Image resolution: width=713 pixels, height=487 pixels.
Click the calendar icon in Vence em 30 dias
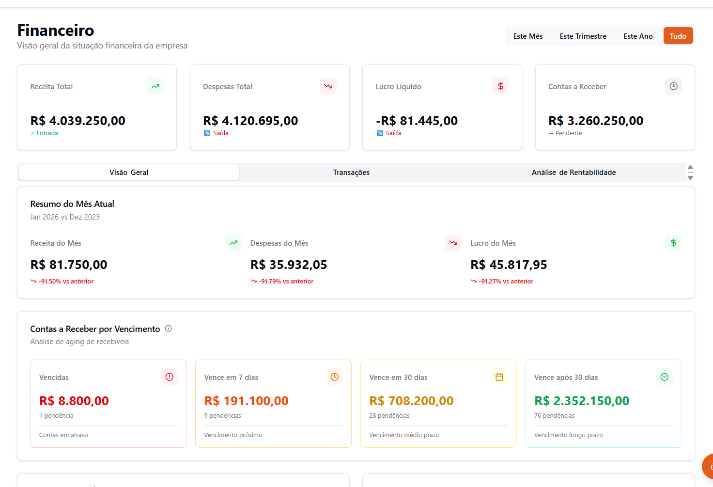499,377
